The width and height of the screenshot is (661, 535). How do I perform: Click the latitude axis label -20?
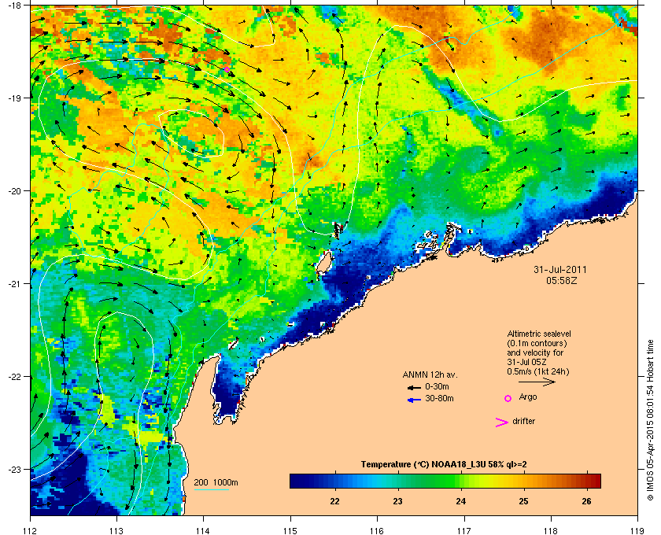click(14, 191)
